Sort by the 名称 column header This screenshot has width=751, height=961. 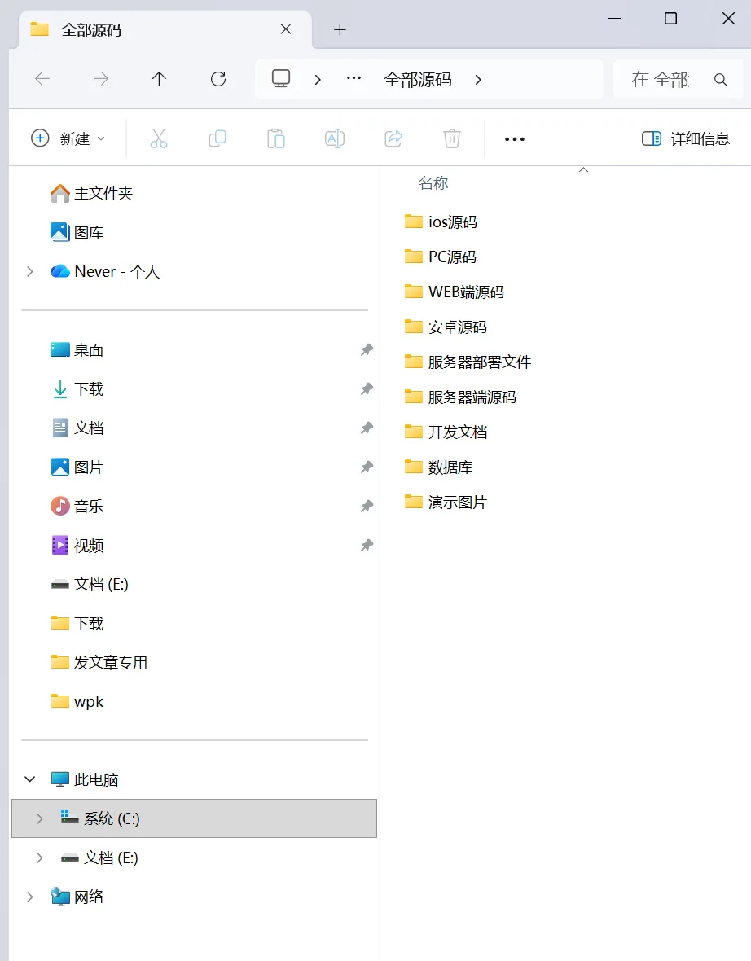pos(433,182)
